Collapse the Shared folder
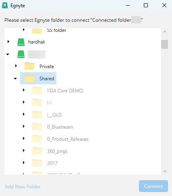The image size is (172, 196). pyautogui.click(x=15, y=79)
